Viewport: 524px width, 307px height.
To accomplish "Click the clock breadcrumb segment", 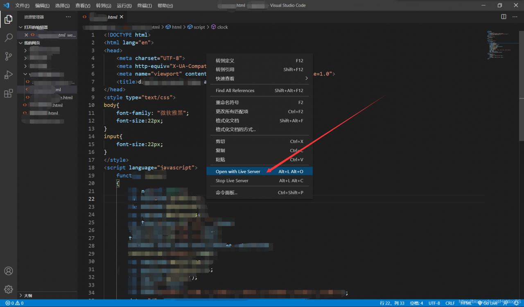I will (x=219, y=27).
